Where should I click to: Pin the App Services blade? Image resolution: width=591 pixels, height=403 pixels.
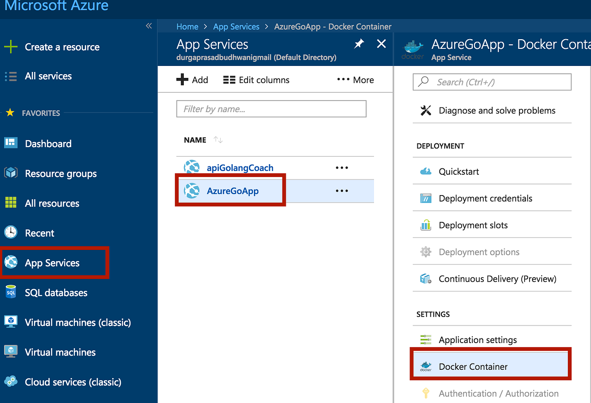[359, 43]
